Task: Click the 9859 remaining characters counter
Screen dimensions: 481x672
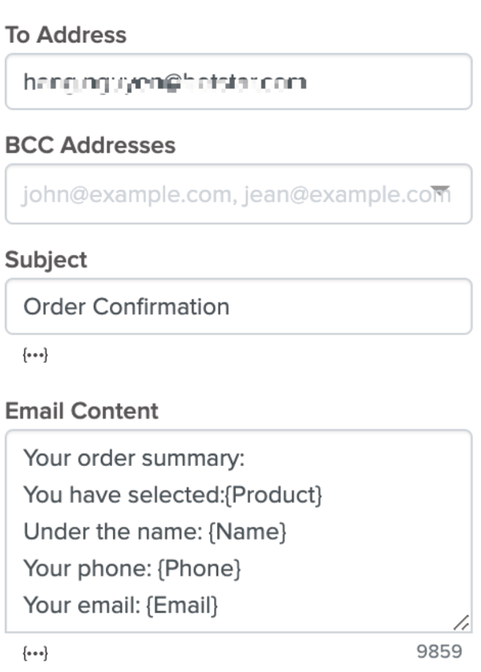Action: click(x=439, y=652)
